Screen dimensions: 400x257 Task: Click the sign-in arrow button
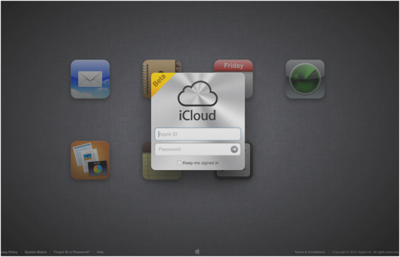pyautogui.click(x=234, y=149)
